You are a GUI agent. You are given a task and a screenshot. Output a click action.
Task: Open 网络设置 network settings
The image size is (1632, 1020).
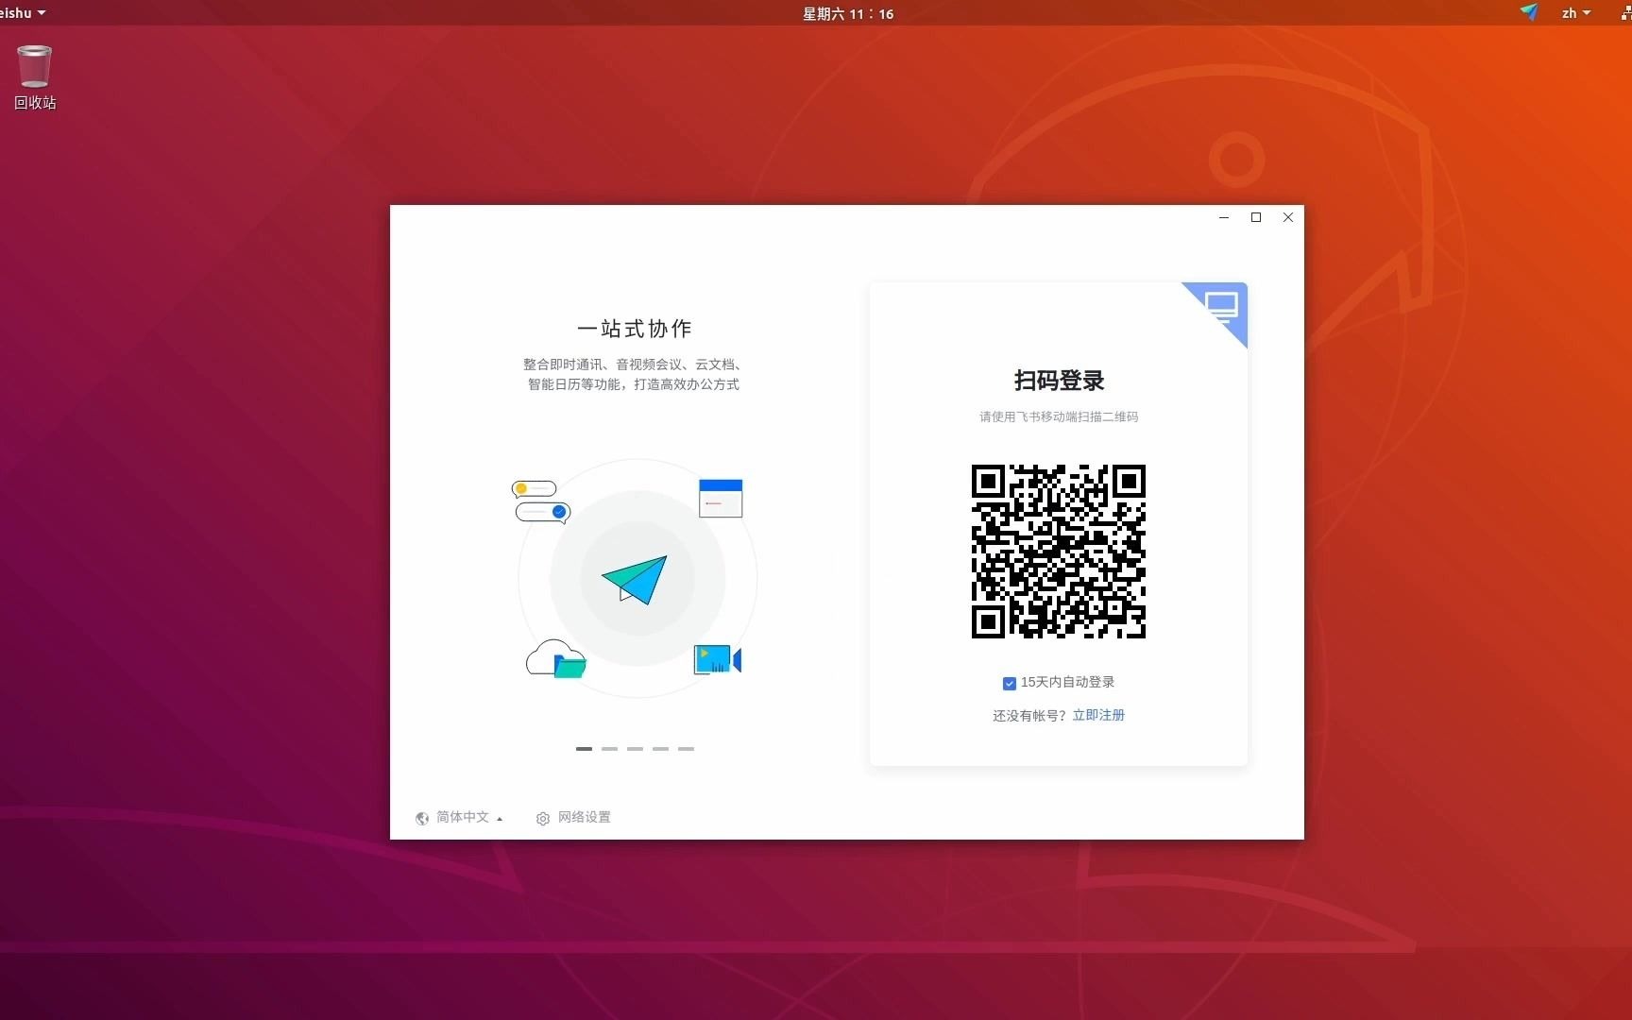point(573,817)
